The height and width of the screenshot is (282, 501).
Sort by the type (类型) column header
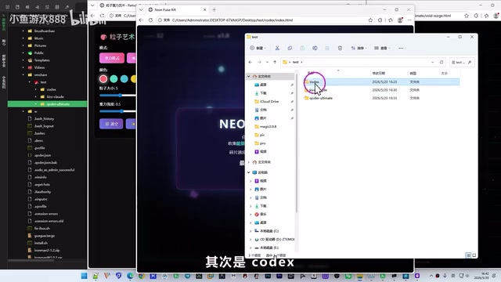(x=413, y=73)
